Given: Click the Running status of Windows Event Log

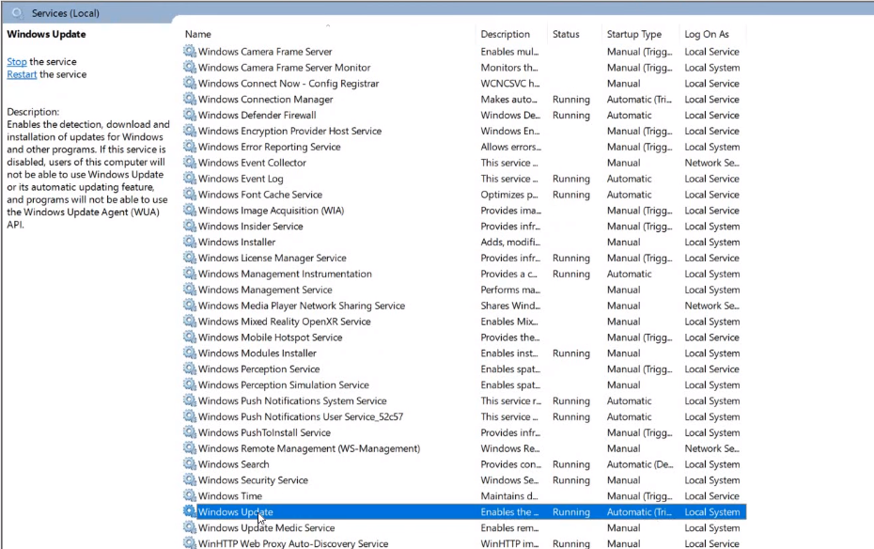Looking at the screenshot, I should coord(570,179).
